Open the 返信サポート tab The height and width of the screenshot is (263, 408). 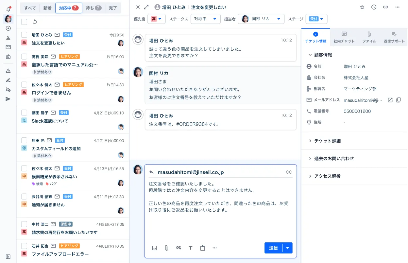394,37
